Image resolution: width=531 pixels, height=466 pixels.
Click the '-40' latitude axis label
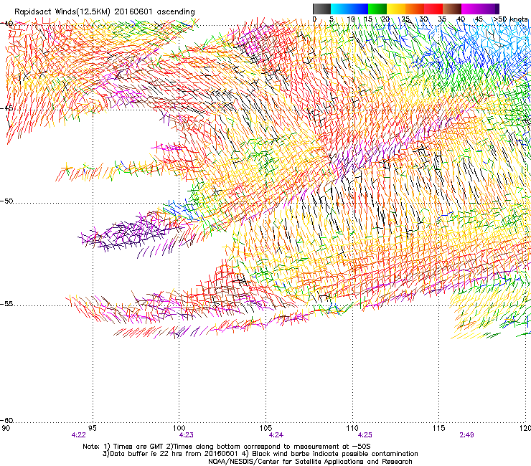(x=6, y=24)
